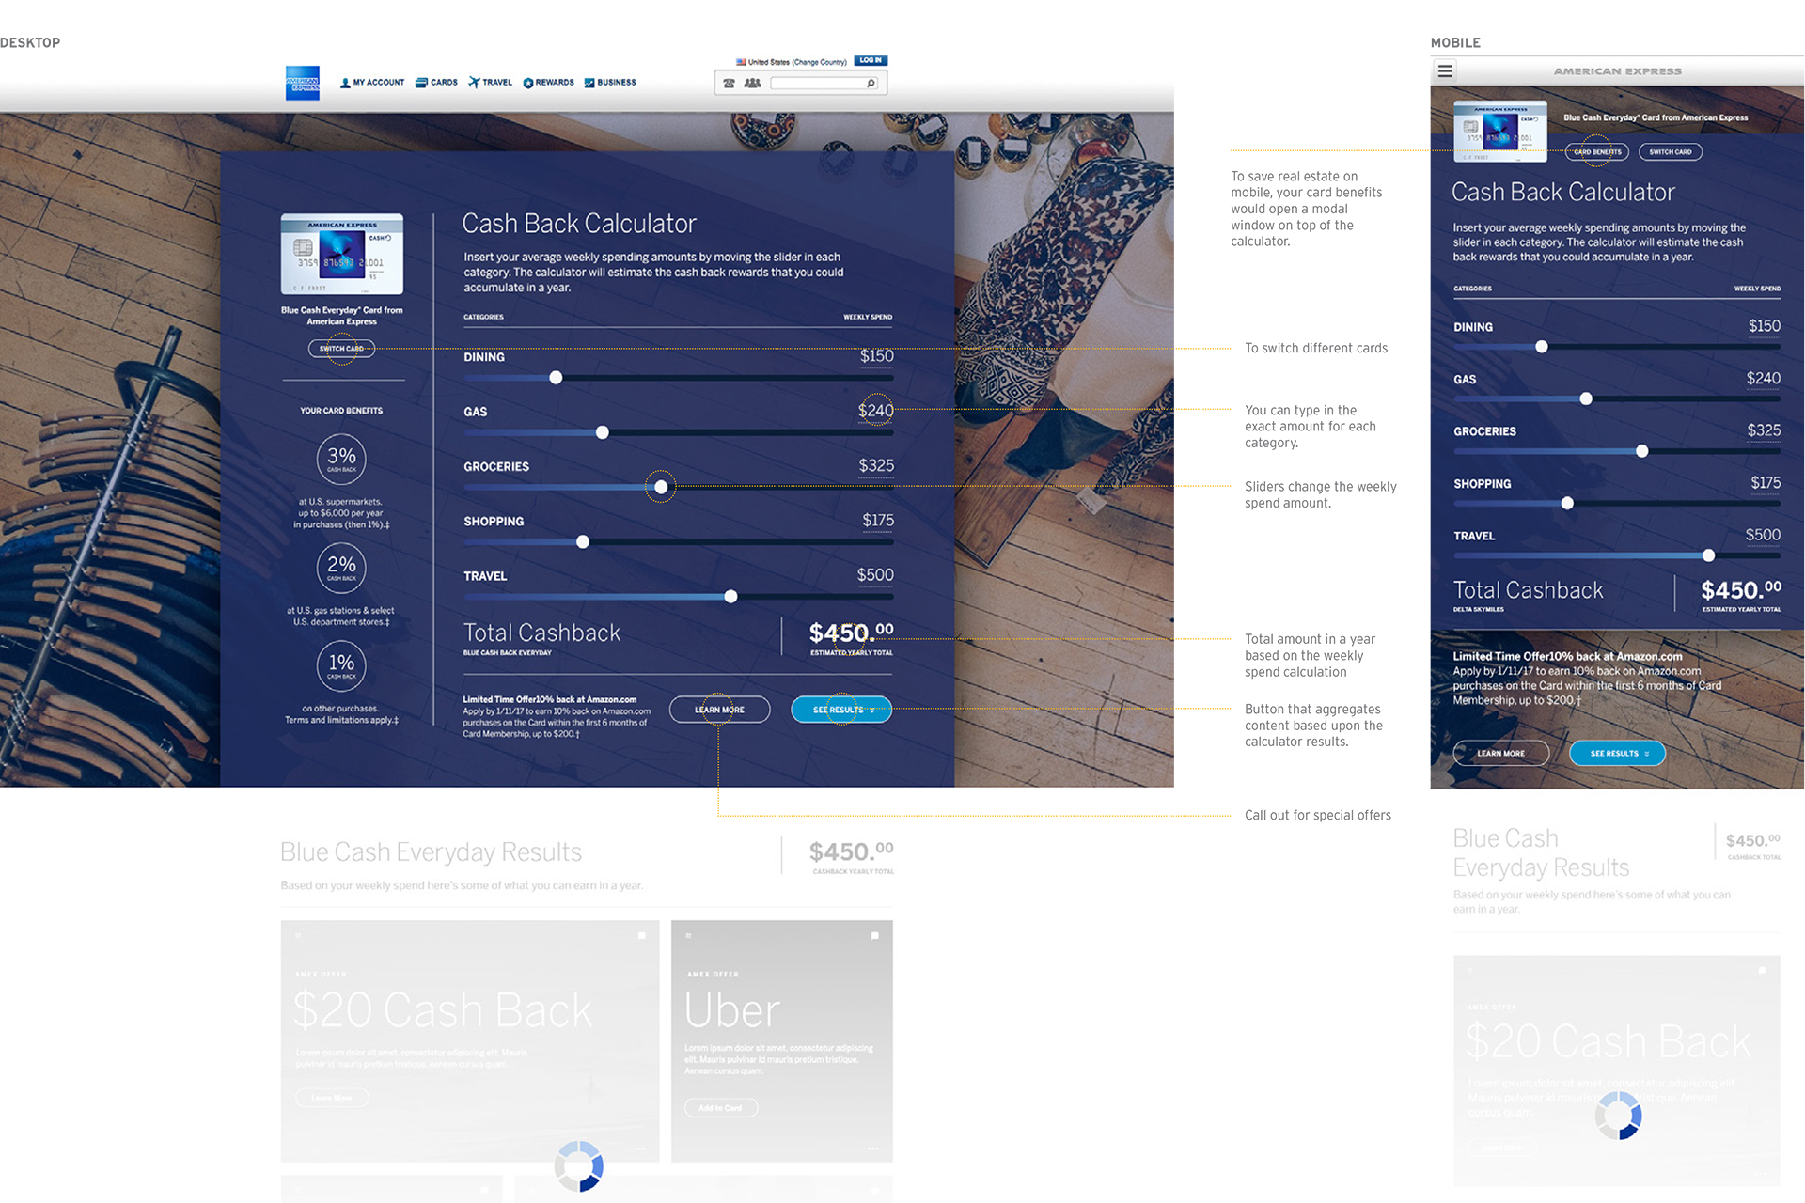Viewport: 1805px width, 1203px height.
Task: Click the United States (Change Country) link
Action: coord(792,62)
